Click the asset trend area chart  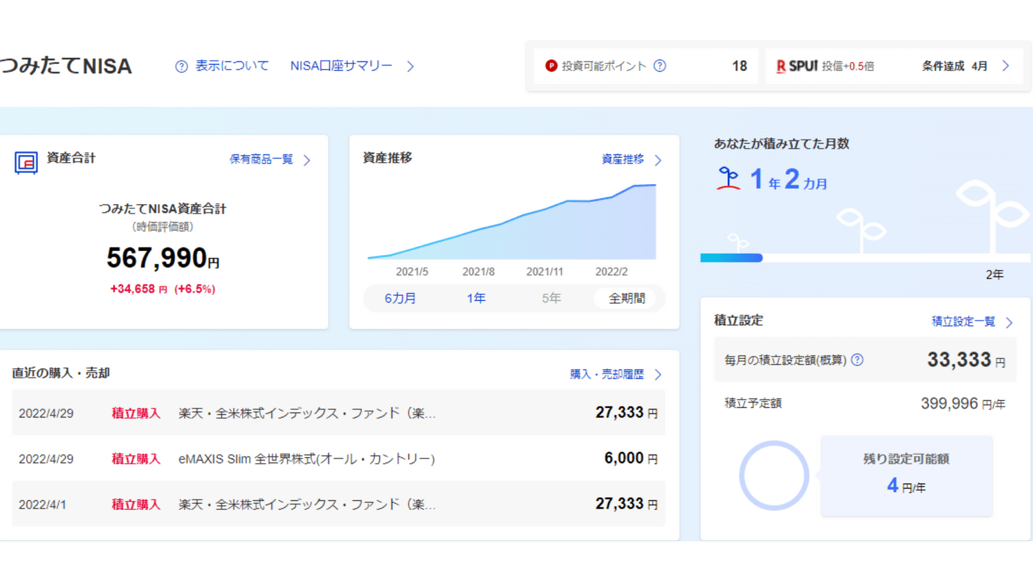tap(512, 221)
